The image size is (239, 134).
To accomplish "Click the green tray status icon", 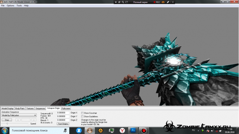I will pos(203,131).
